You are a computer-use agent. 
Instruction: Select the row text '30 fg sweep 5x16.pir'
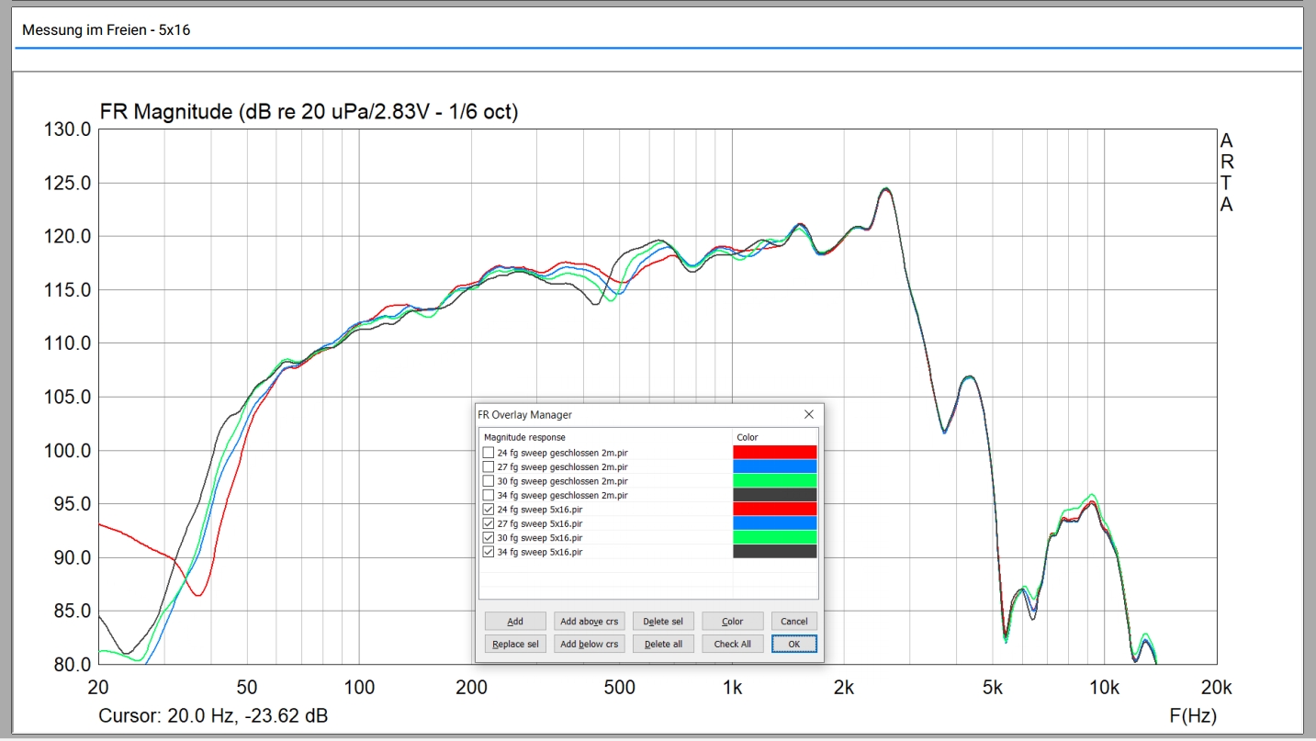(x=539, y=537)
